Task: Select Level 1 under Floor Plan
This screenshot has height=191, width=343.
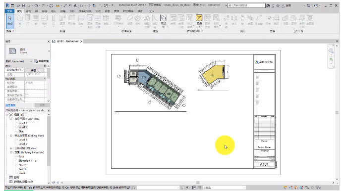Action: [23, 123]
